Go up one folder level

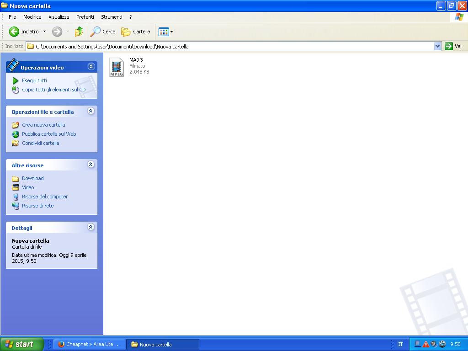tap(79, 32)
